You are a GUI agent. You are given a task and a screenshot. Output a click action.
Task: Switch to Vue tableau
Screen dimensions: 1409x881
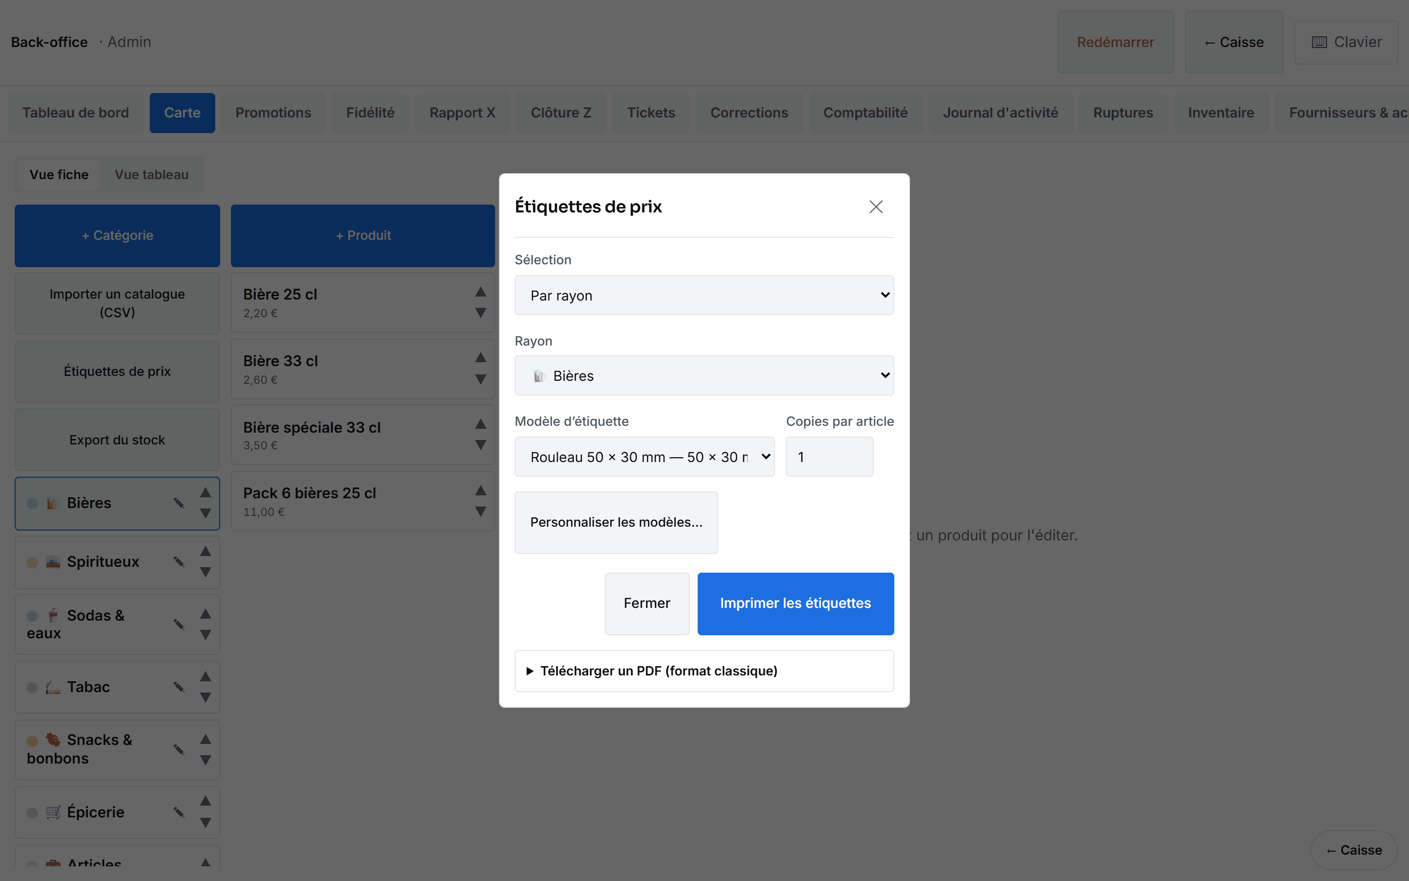(151, 175)
